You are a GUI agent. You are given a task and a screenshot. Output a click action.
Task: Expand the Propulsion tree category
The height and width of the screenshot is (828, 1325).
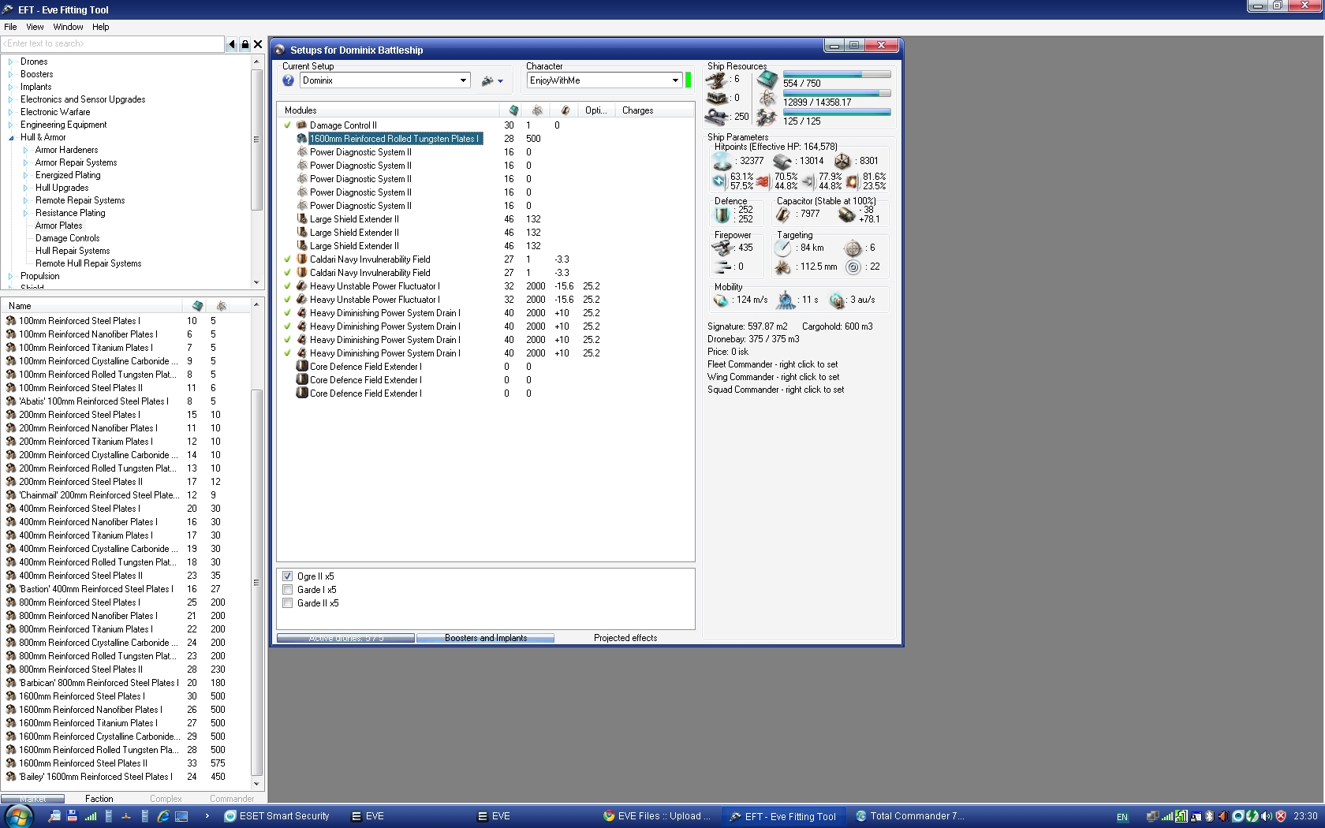10,276
